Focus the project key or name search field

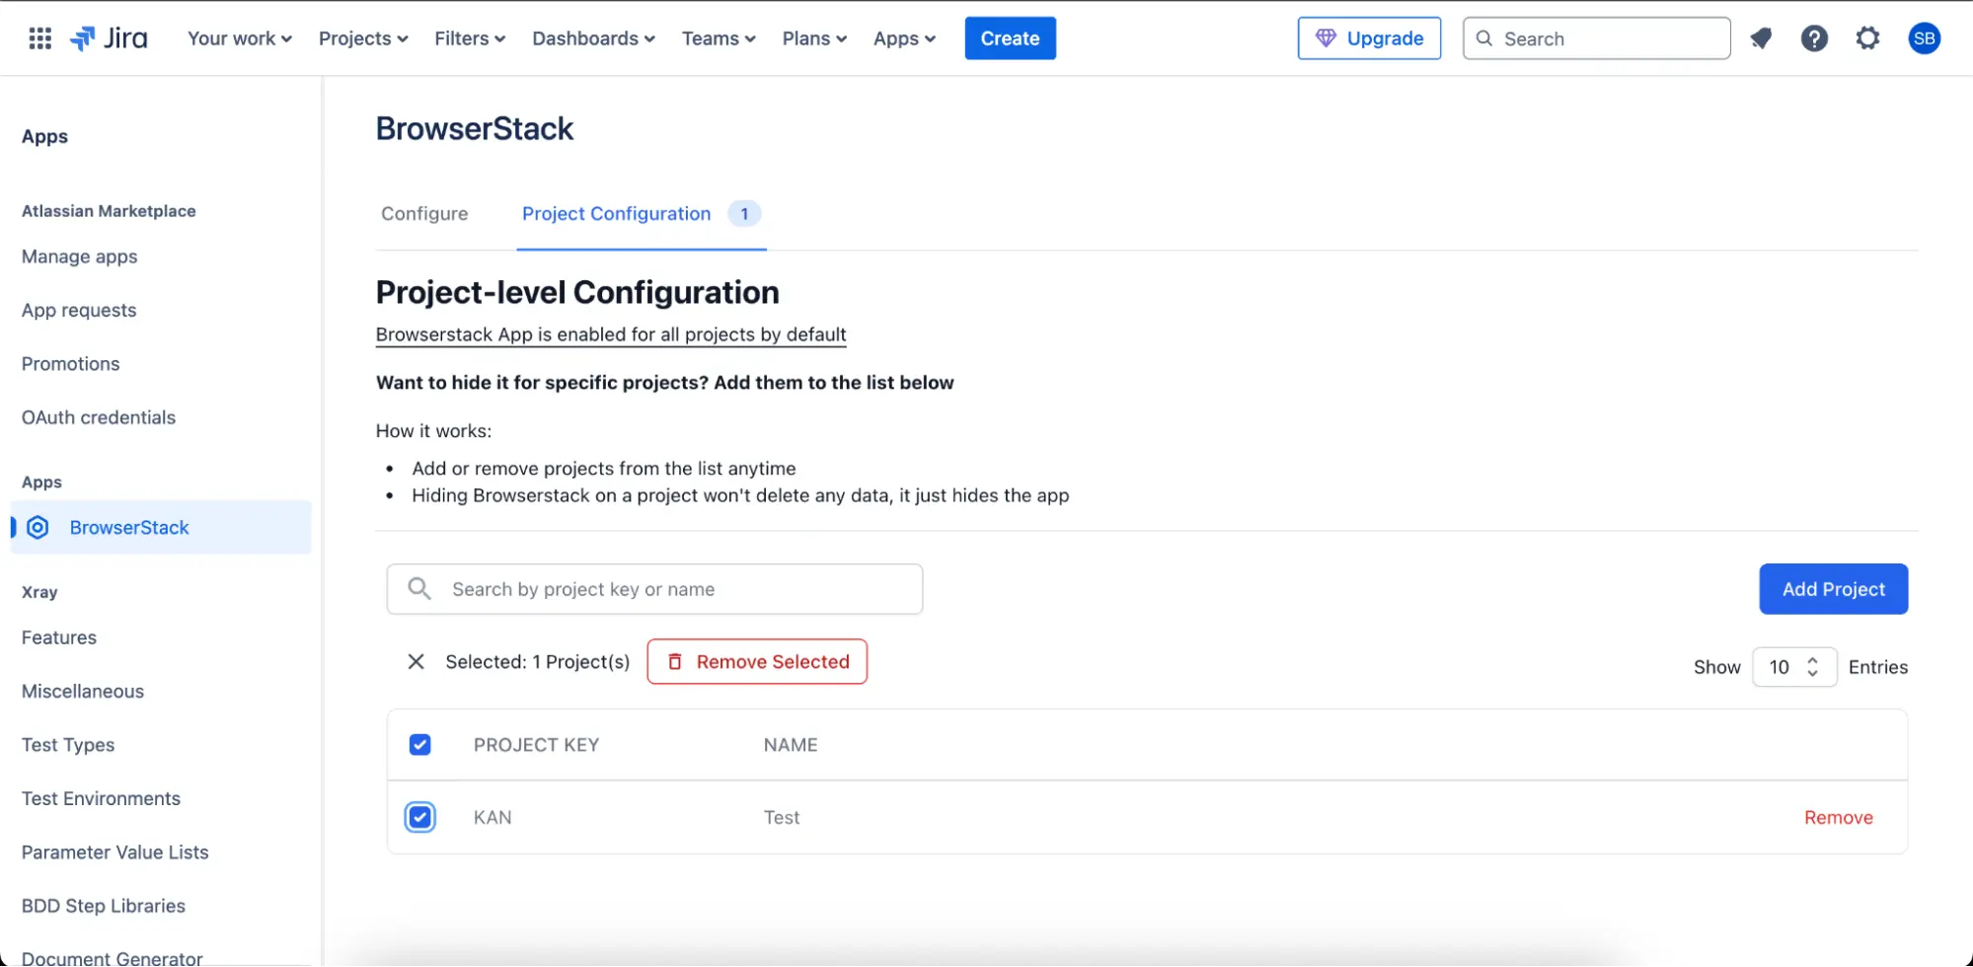[x=671, y=589]
